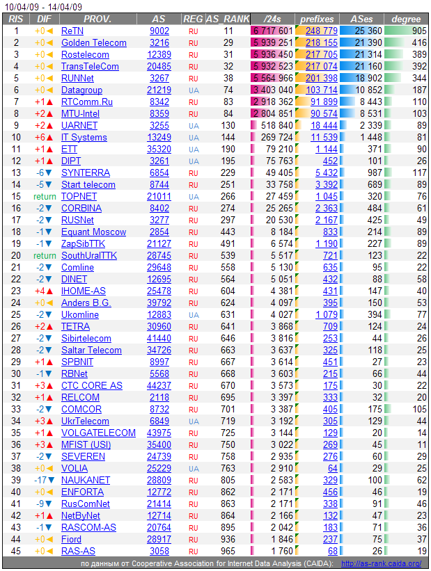Open the Golden Telecom provider link

click(94, 43)
